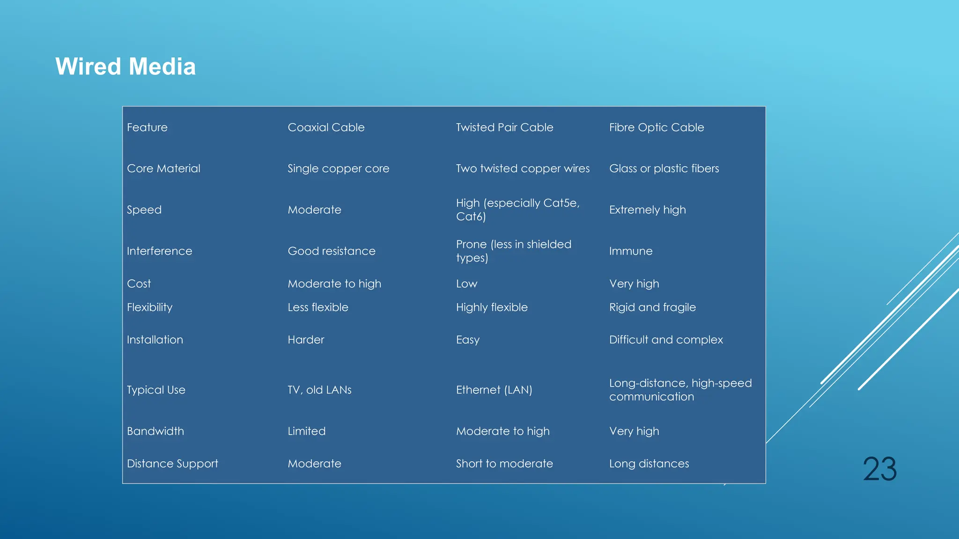Click the Wired Media slide title

(x=125, y=66)
